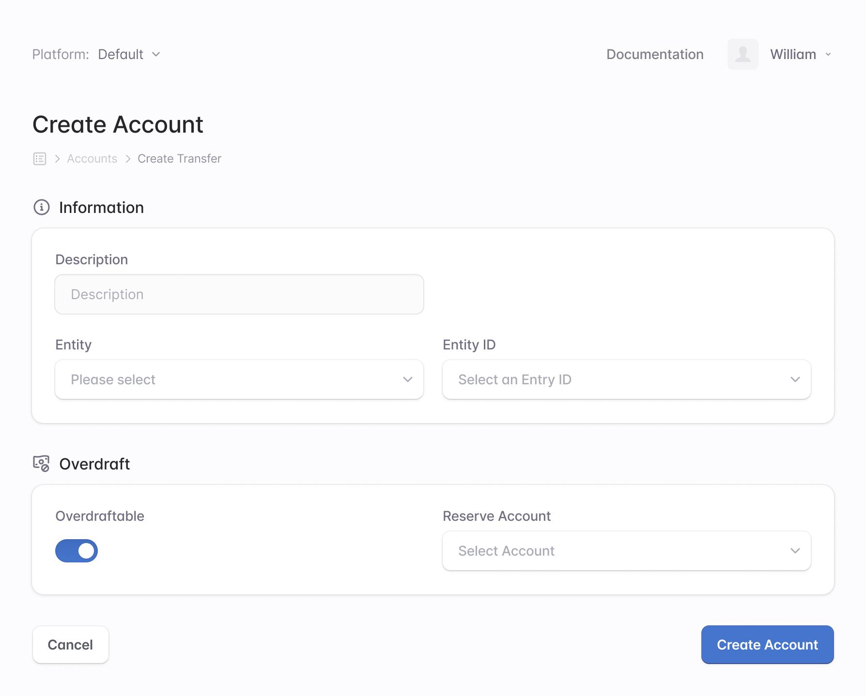Click William's profile avatar

[742, 54]
